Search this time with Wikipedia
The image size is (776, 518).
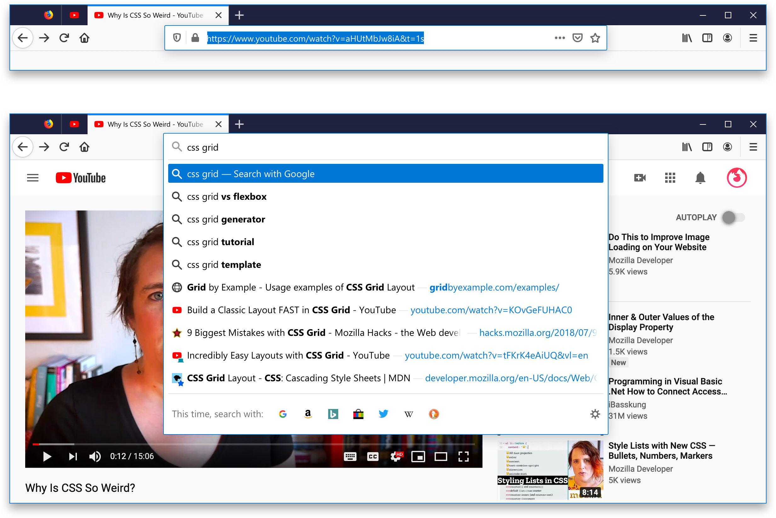[408, 414]
